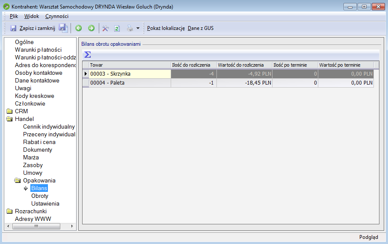The width and height of the screenshot is (388, 244).
Task: Open the Plik menu
Action: coord(14,16)
